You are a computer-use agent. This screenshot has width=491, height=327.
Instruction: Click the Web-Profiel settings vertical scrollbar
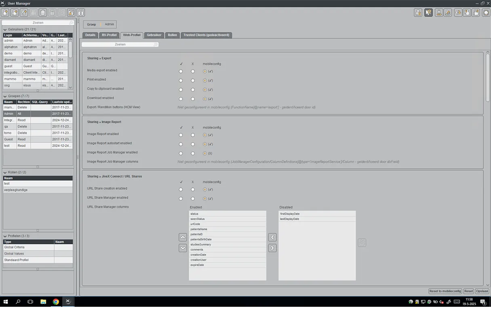[487, 78]
